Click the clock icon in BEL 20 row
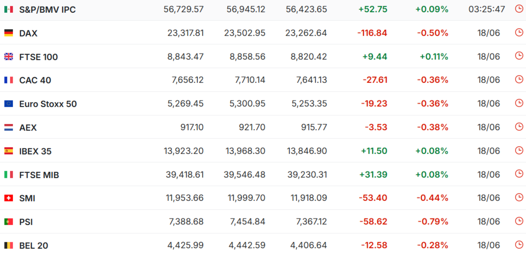526x254 pixels. 518,245
